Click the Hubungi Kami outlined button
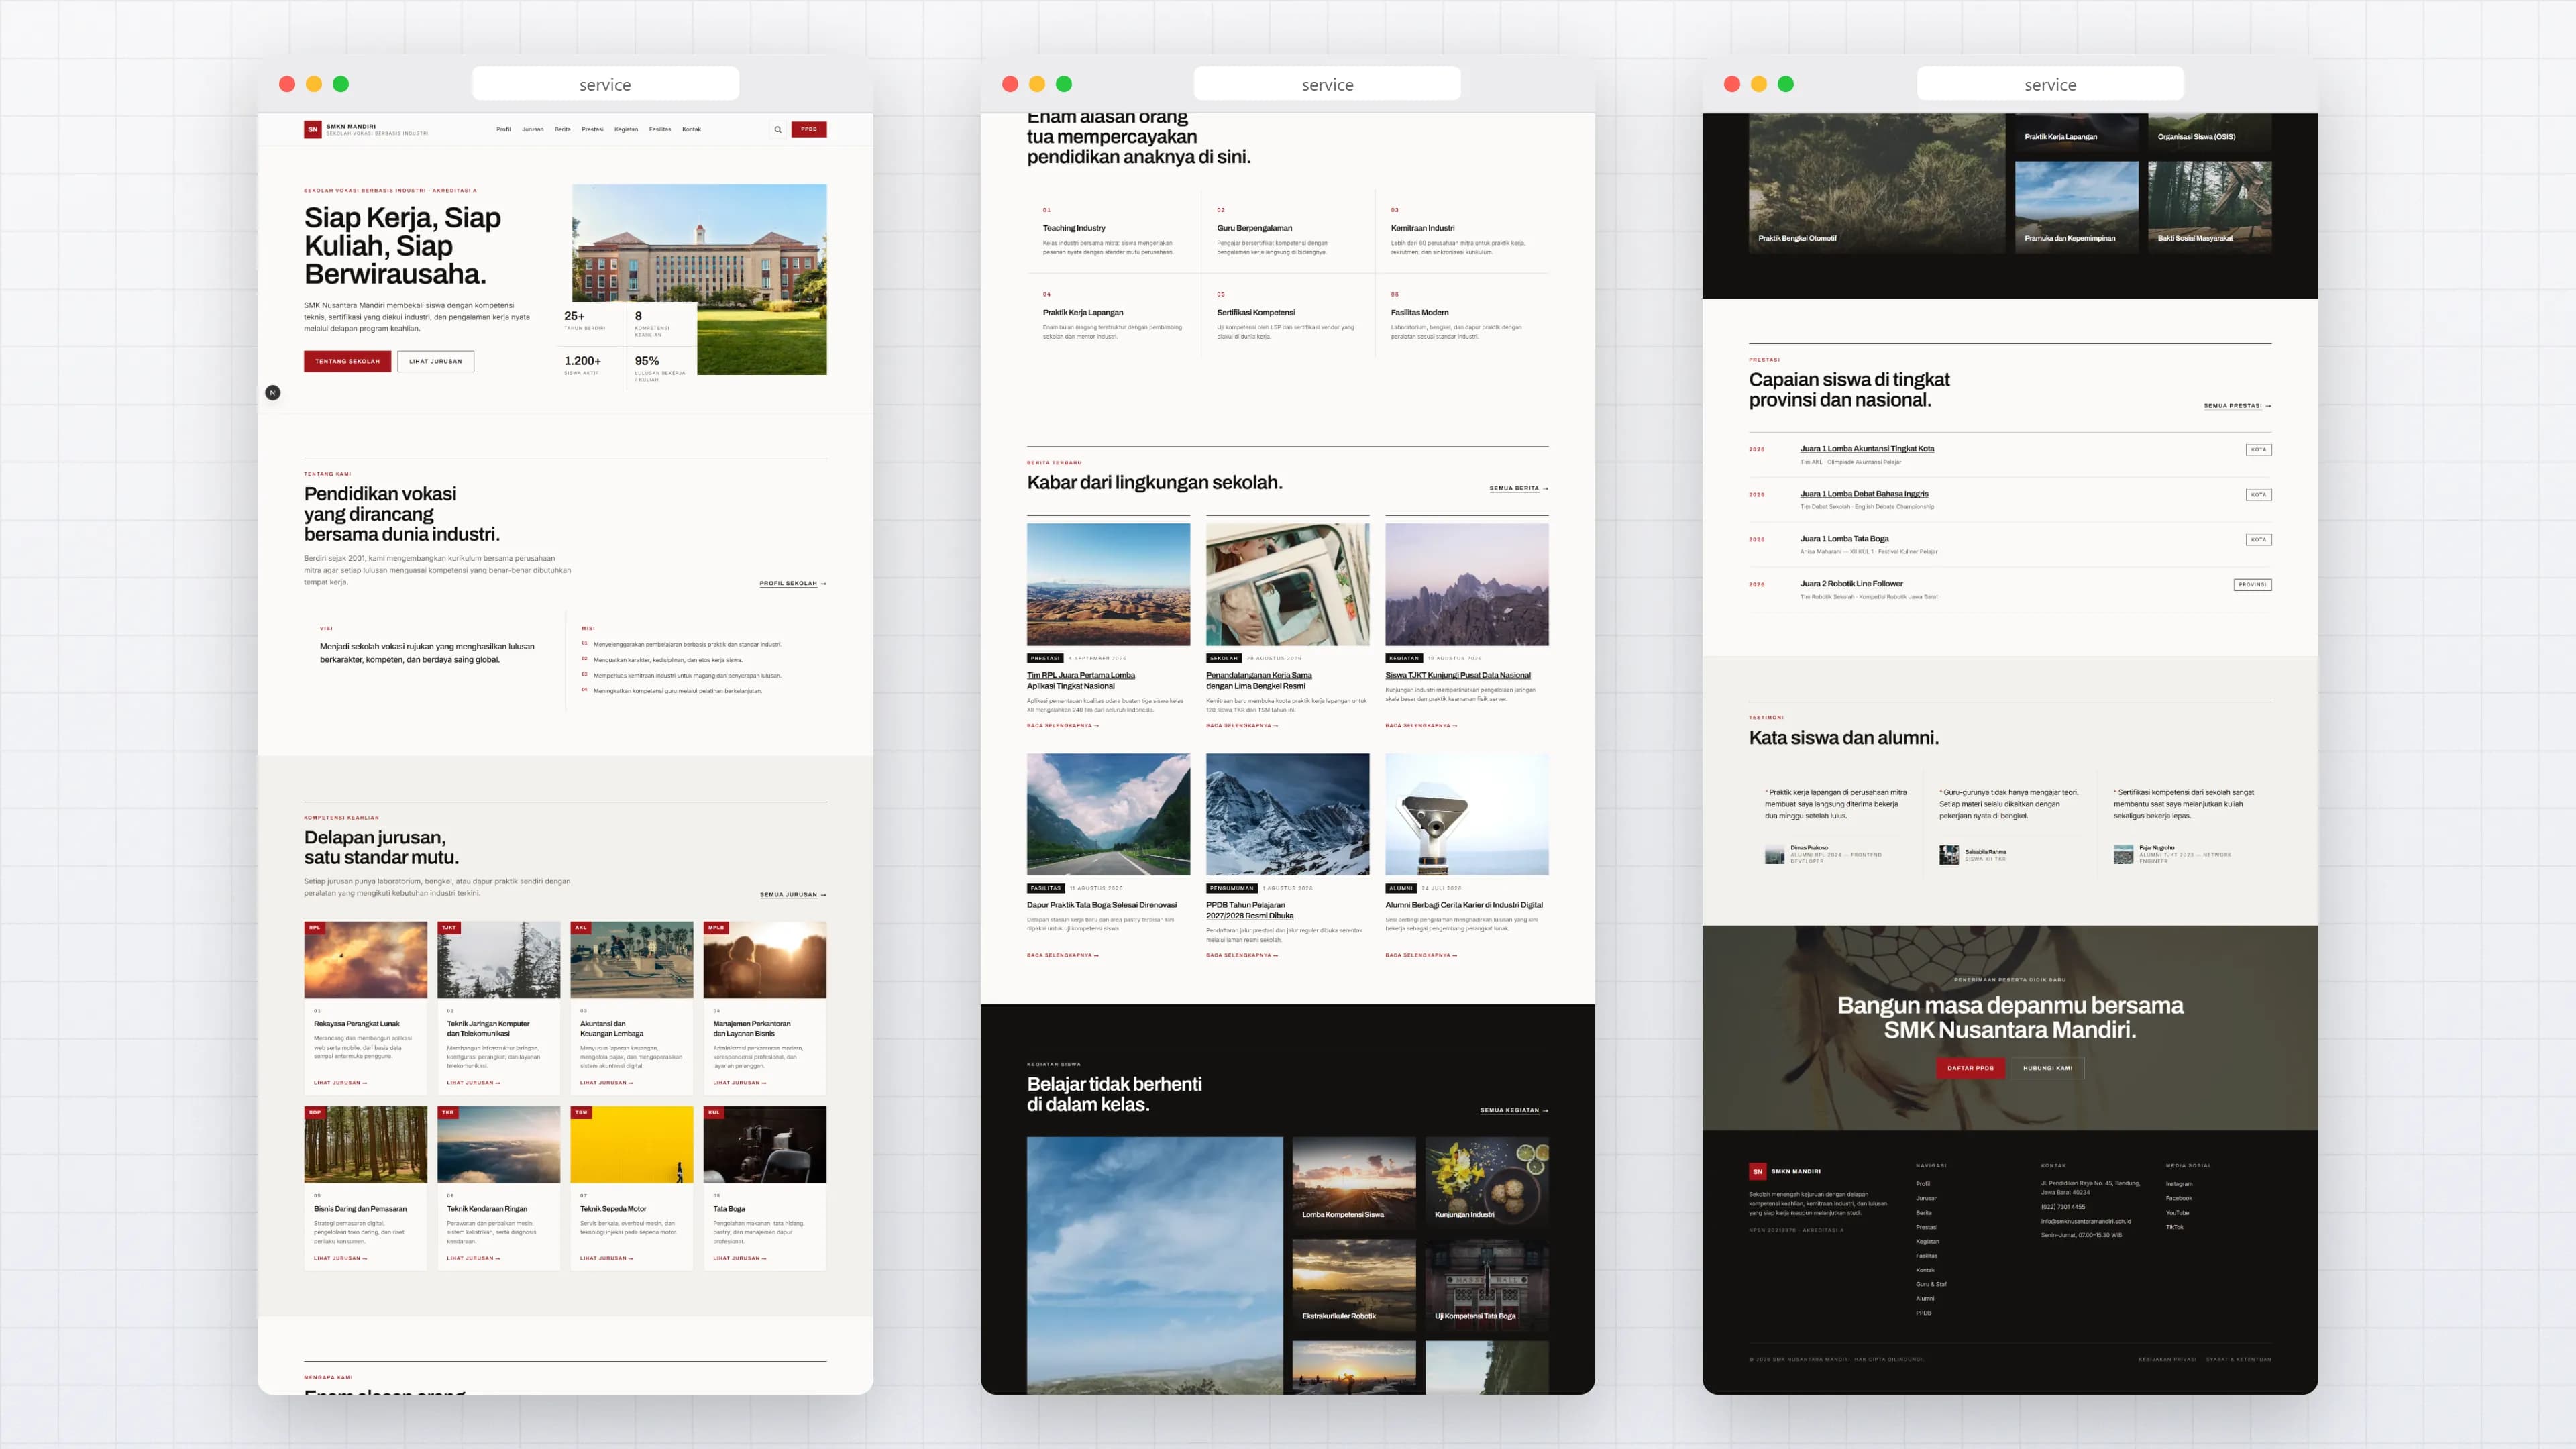Screen dimensions: 2576x1449 pyautogui.click(x=2048, y=1068)
